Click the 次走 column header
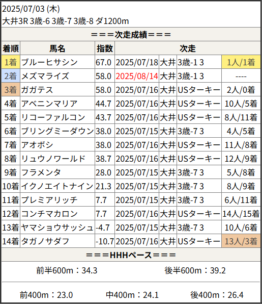Image resolution: width=262 pixels, height=304 pixels. (188, 48)
